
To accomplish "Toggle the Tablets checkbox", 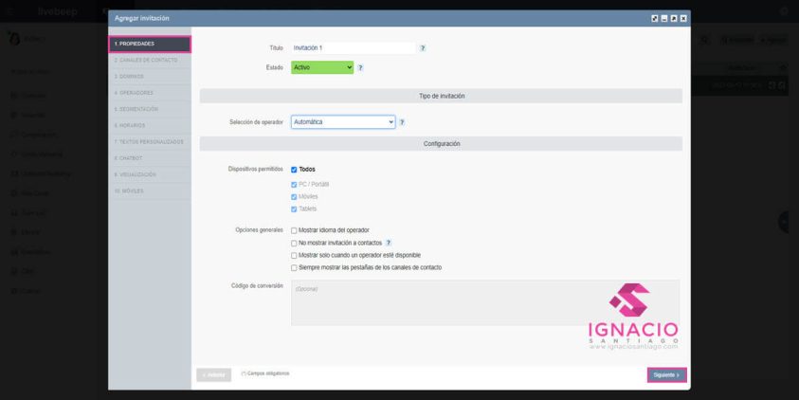I will tap(294, 209).
